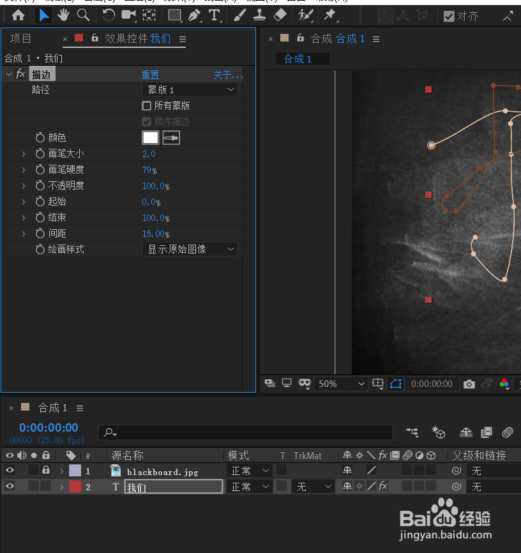Click the white 颜色 swatch
The height and width of the screenshot is (553, 521).
tap(150, 138)
